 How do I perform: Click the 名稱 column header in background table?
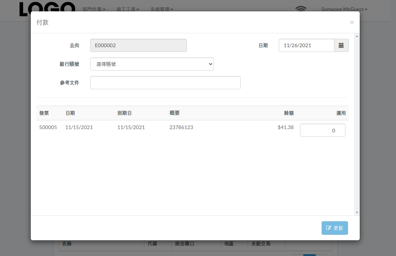(67, 244)
